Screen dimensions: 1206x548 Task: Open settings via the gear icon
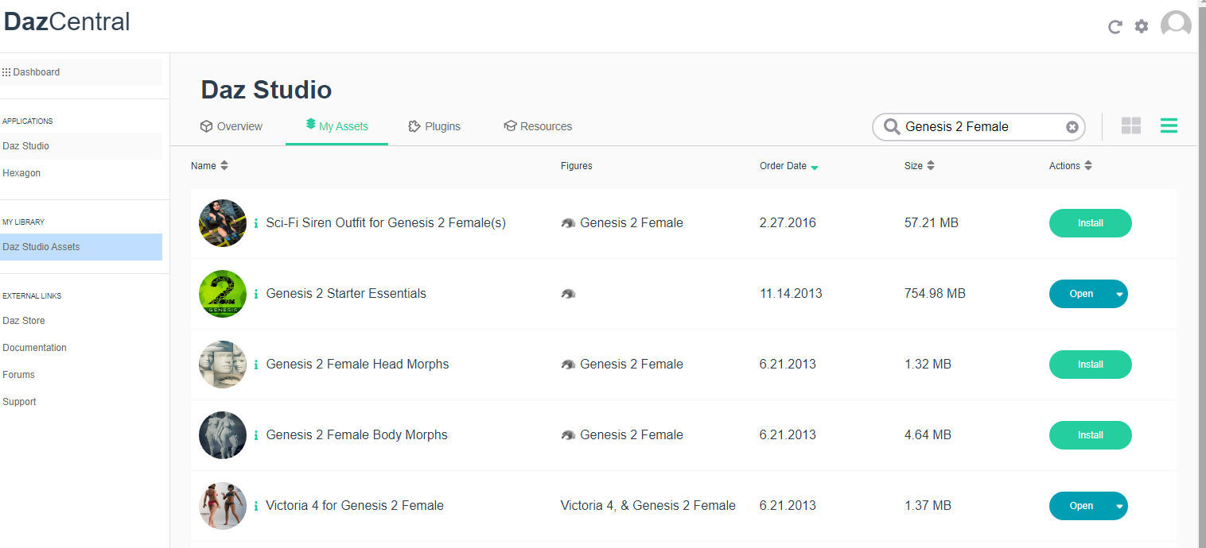coord(1142,26)
